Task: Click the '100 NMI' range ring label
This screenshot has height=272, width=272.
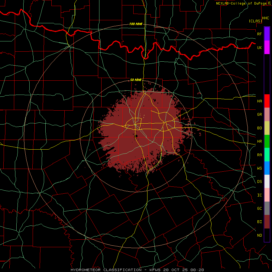Action: click(x=136, y=24)
